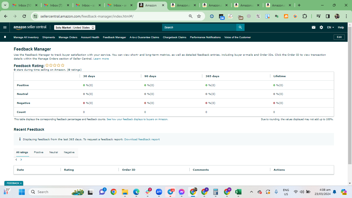Click the extension icon with Off badge
The image size is (352, 198).
[x=240, y=17]
